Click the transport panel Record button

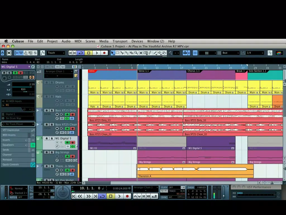(127, 196)
